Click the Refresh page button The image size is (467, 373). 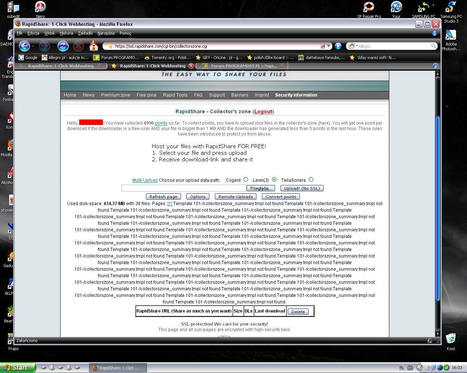tap(163, 197)
